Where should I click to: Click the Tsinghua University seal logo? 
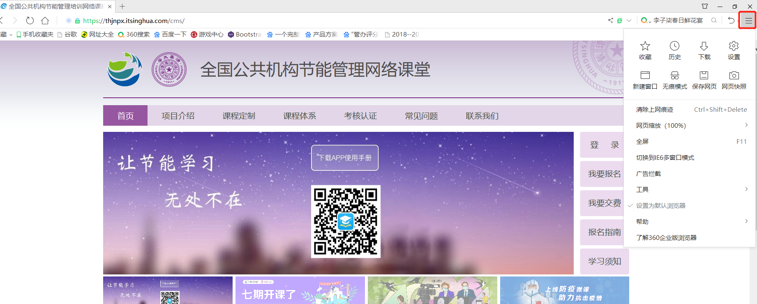coord(169,69)
